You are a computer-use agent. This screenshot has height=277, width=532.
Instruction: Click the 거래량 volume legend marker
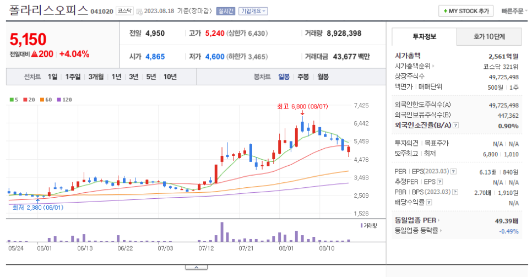(368, 225)
